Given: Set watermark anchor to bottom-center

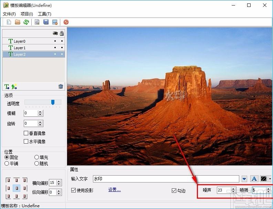Looking at the screenshot, I should coord(17,196).
